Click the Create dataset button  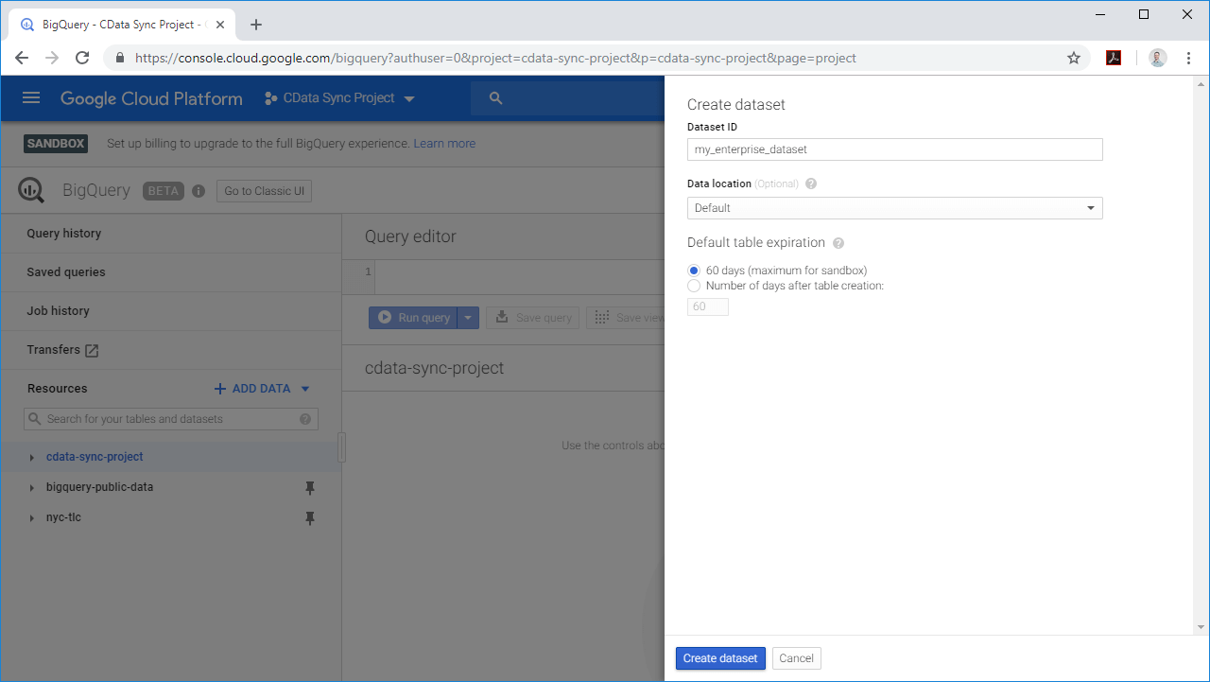tap(720, 658)
